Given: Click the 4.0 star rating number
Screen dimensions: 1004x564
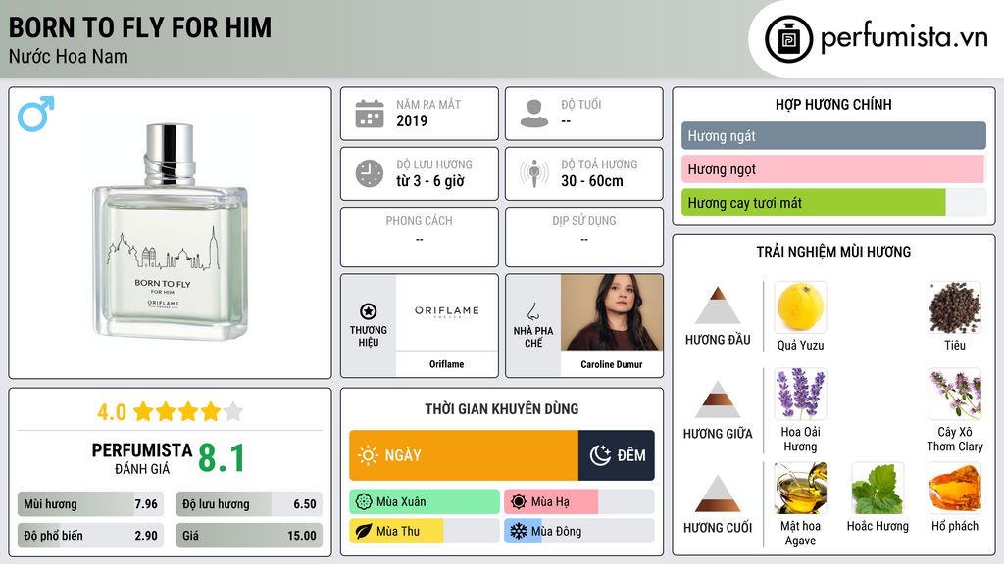Looking at the screenshot, I should tap(112, 412).
